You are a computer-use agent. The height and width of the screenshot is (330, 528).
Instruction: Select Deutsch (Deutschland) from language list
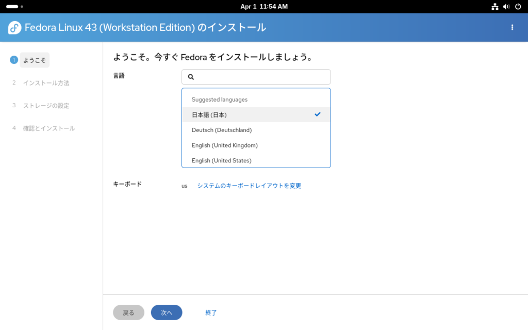pos(222,130)
